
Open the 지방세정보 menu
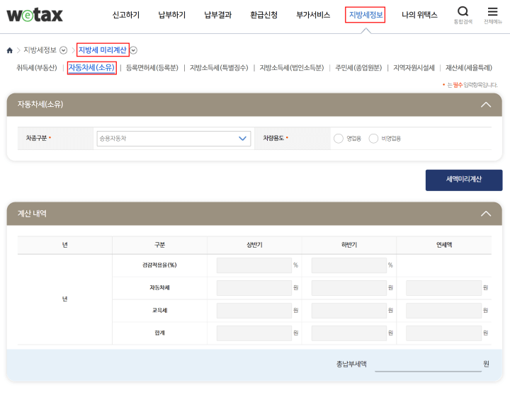tap(365, 15)
